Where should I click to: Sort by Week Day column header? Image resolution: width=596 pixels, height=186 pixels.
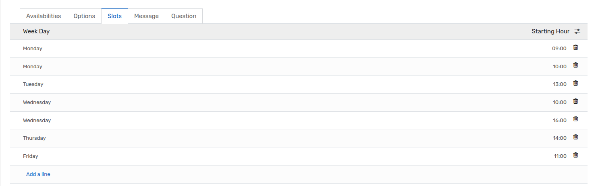click(36, 31)
